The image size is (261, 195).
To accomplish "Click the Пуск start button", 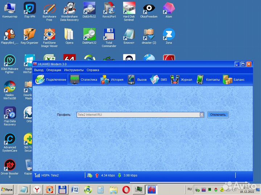I will (x=8, y=189).
